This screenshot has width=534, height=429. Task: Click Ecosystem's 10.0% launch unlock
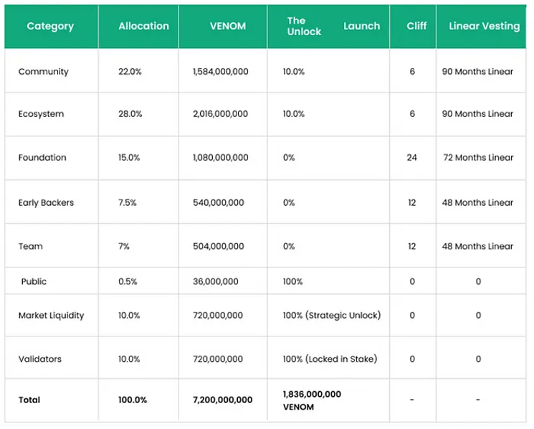pyautogui.click(x=294, y=114)
